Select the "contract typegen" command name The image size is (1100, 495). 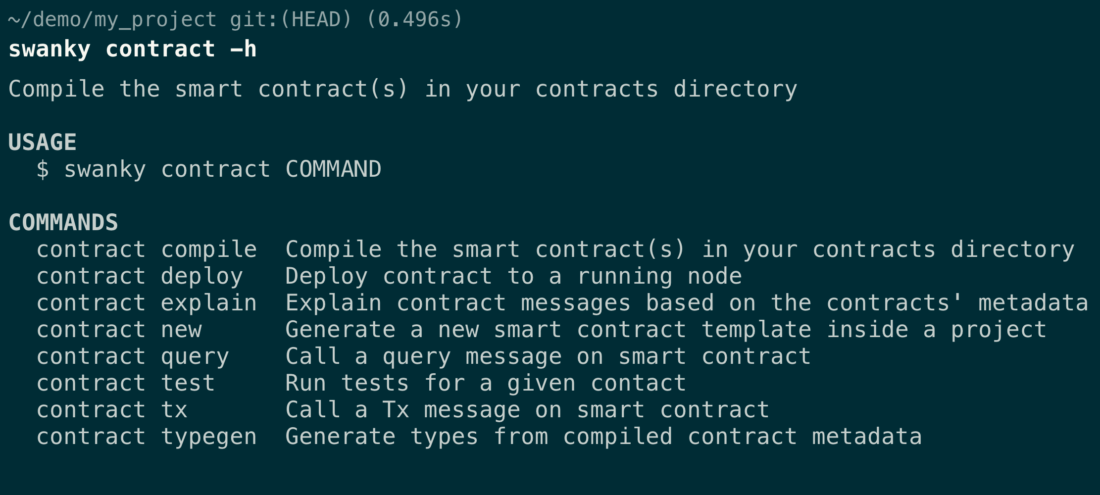[x=147, y=437]
